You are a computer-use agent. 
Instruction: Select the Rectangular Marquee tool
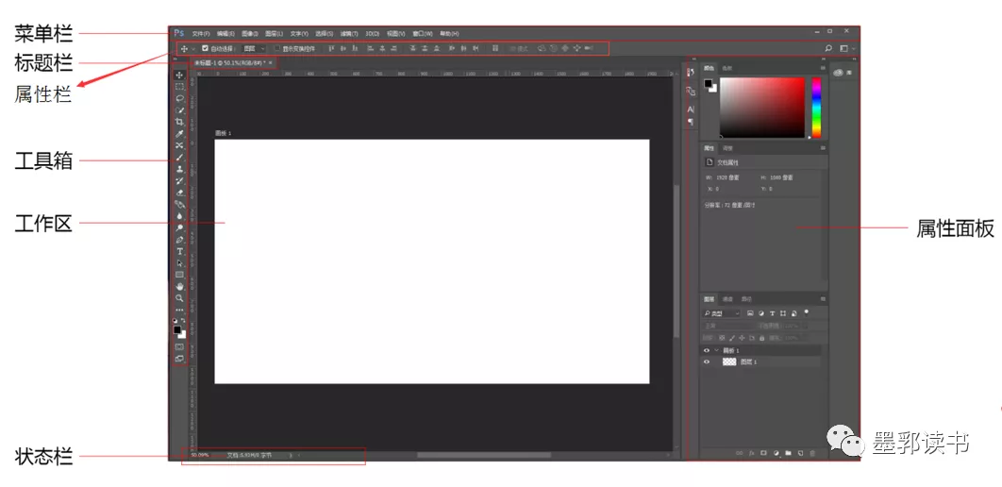(x=179, y=87)
